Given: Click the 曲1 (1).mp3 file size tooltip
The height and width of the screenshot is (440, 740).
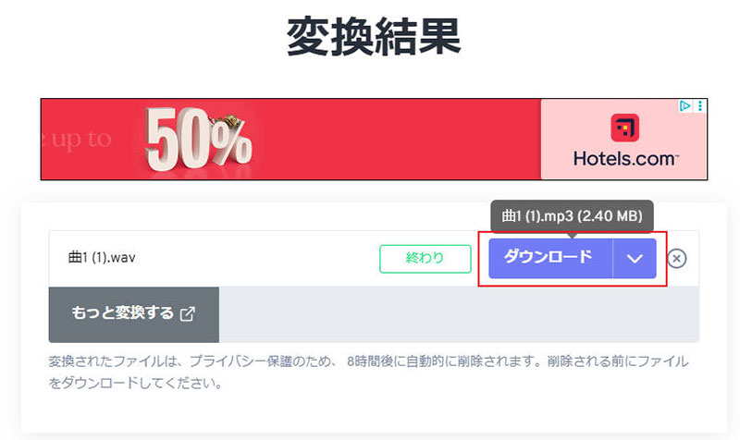Looking at the screenshot, I should pos(572,215).
